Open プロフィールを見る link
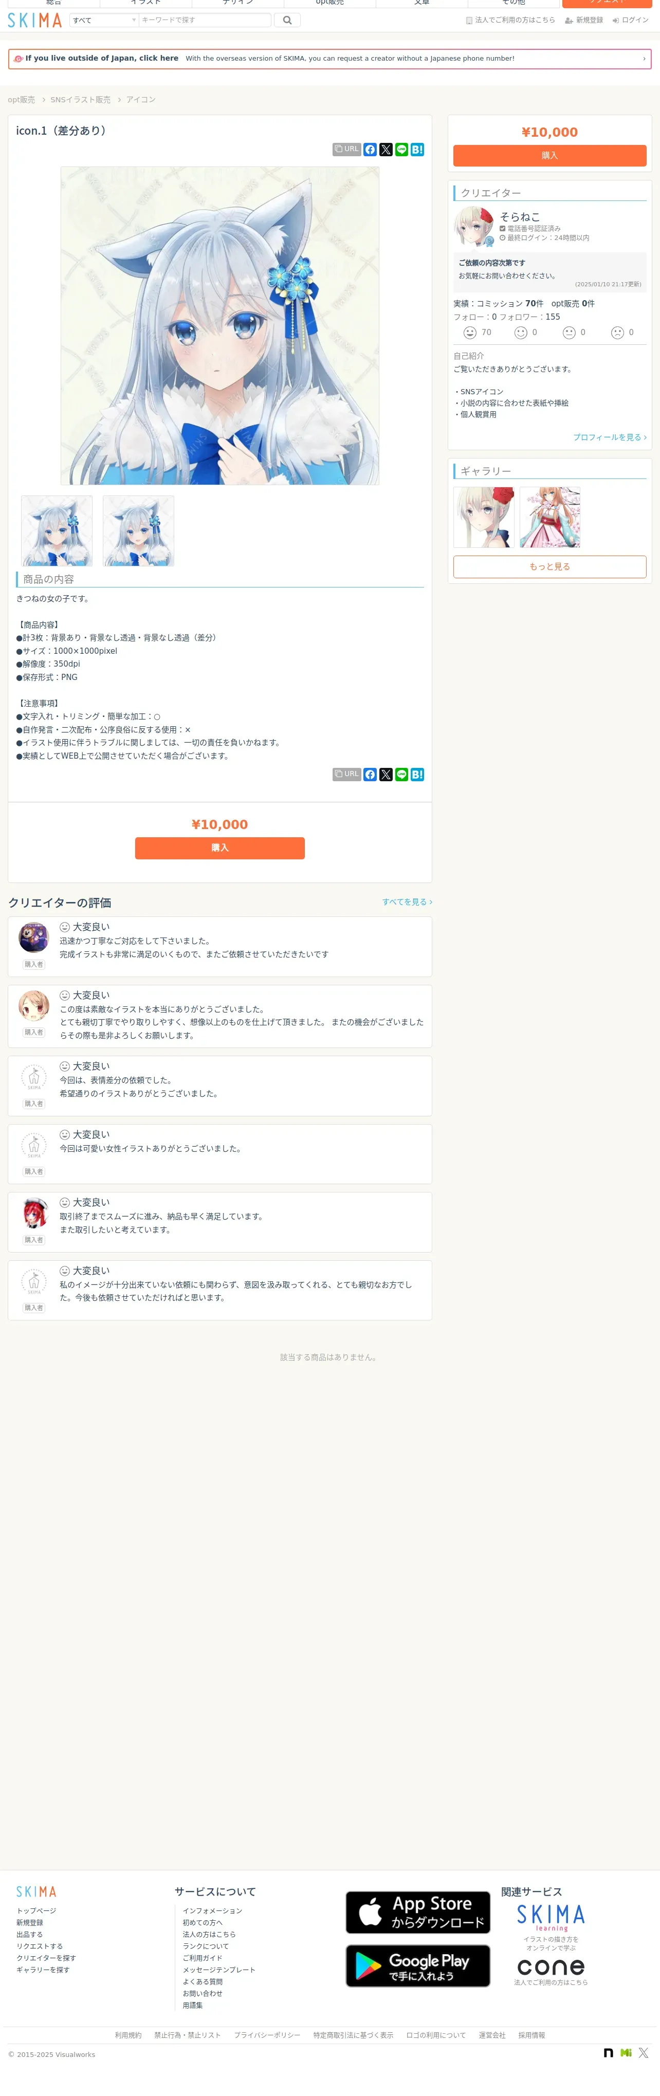The image size is (660, 2096). tap(610, 438)
